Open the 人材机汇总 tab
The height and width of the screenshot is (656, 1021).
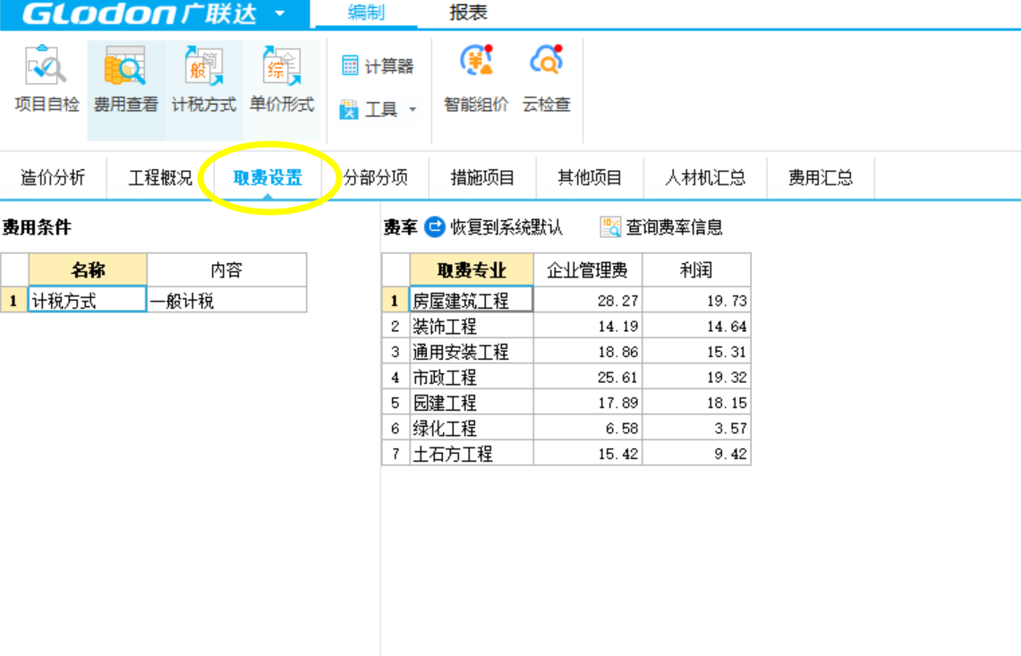click(x=705, y=177)
